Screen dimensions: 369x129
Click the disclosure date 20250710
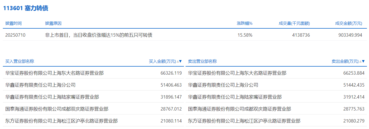[x=15, y=35]
